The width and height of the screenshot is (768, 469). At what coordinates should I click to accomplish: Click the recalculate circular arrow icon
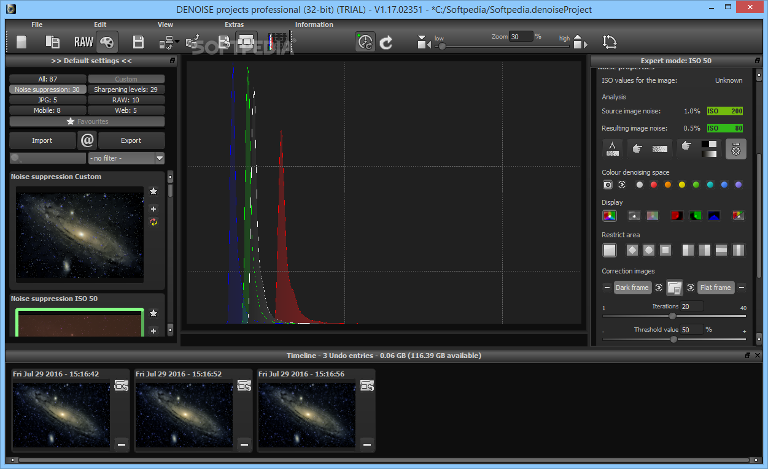click(386, 42)
